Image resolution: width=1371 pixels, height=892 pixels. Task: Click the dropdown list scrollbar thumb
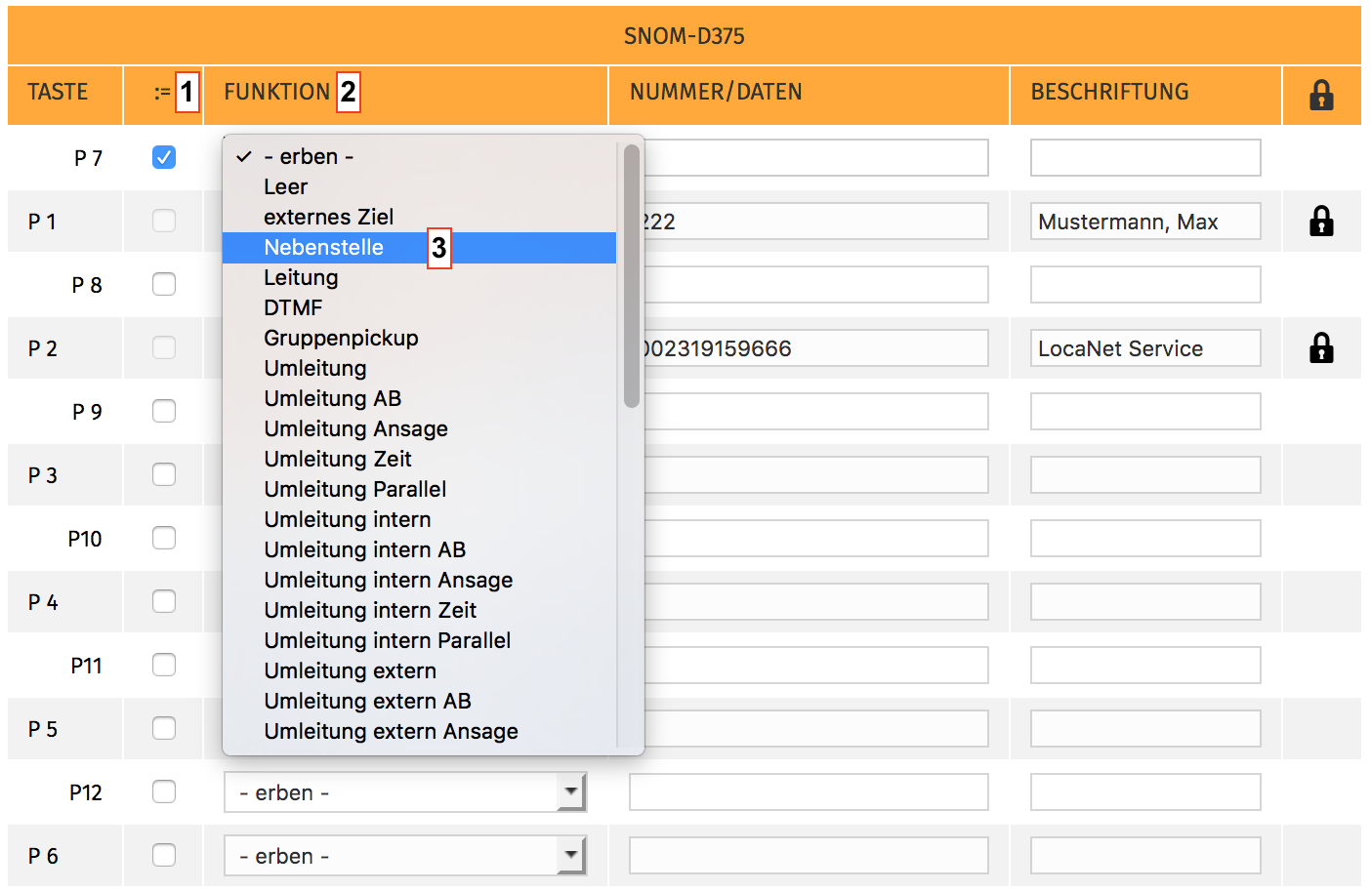(631, 275)
